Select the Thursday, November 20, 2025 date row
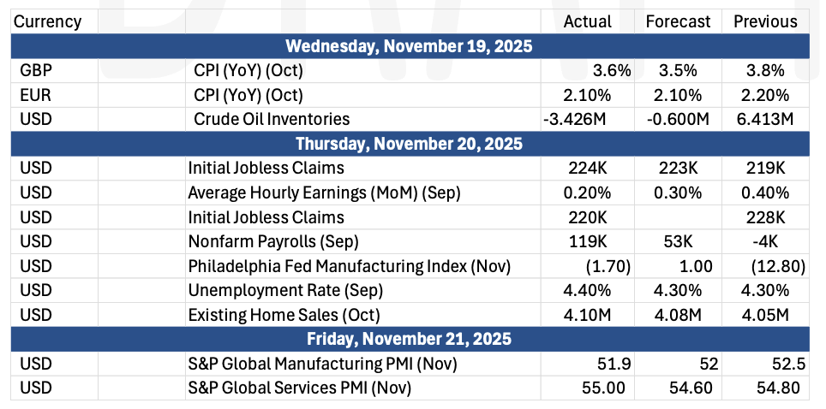This screenshot has width=826, height=409. point(409,144)
